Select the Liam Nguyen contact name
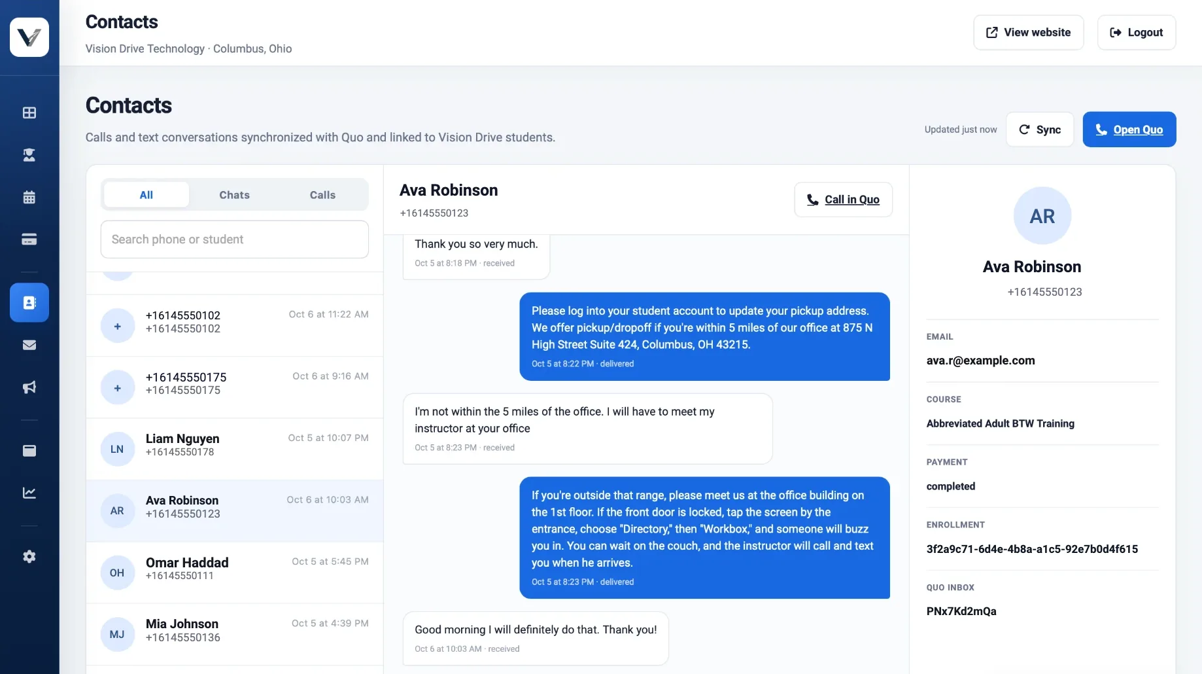The image size is (1202, 674). point(182,438)
